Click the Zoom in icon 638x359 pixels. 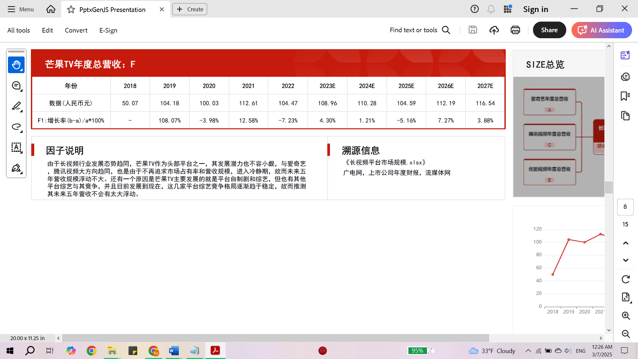[626, 315]
